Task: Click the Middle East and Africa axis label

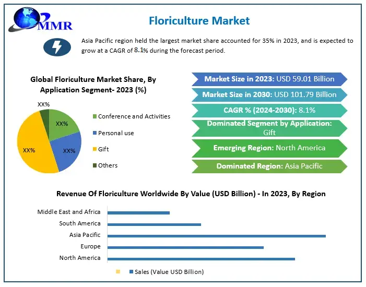Action: coord(69,212)
